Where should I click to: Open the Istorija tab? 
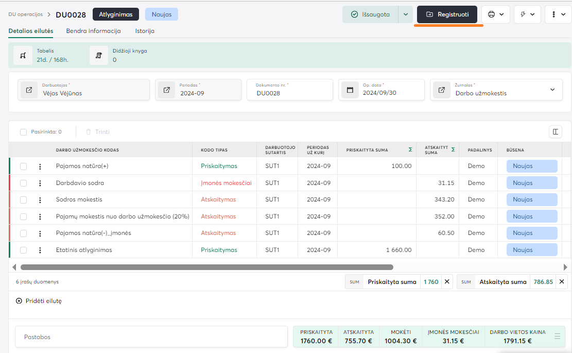tap(145, 31)
